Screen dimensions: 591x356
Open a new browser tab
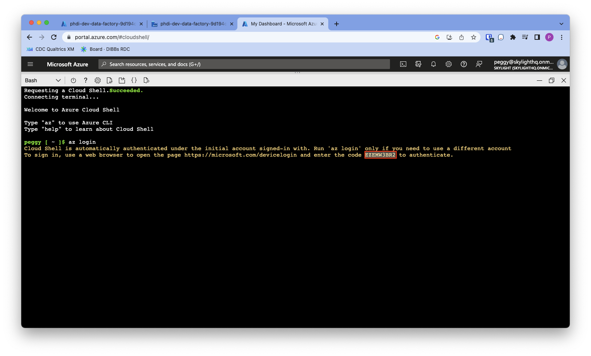click(337, 24)
